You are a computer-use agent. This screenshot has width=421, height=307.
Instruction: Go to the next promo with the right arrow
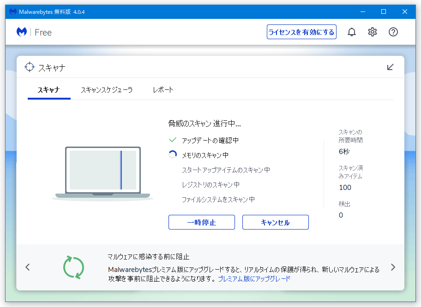(x=393, y=267)
